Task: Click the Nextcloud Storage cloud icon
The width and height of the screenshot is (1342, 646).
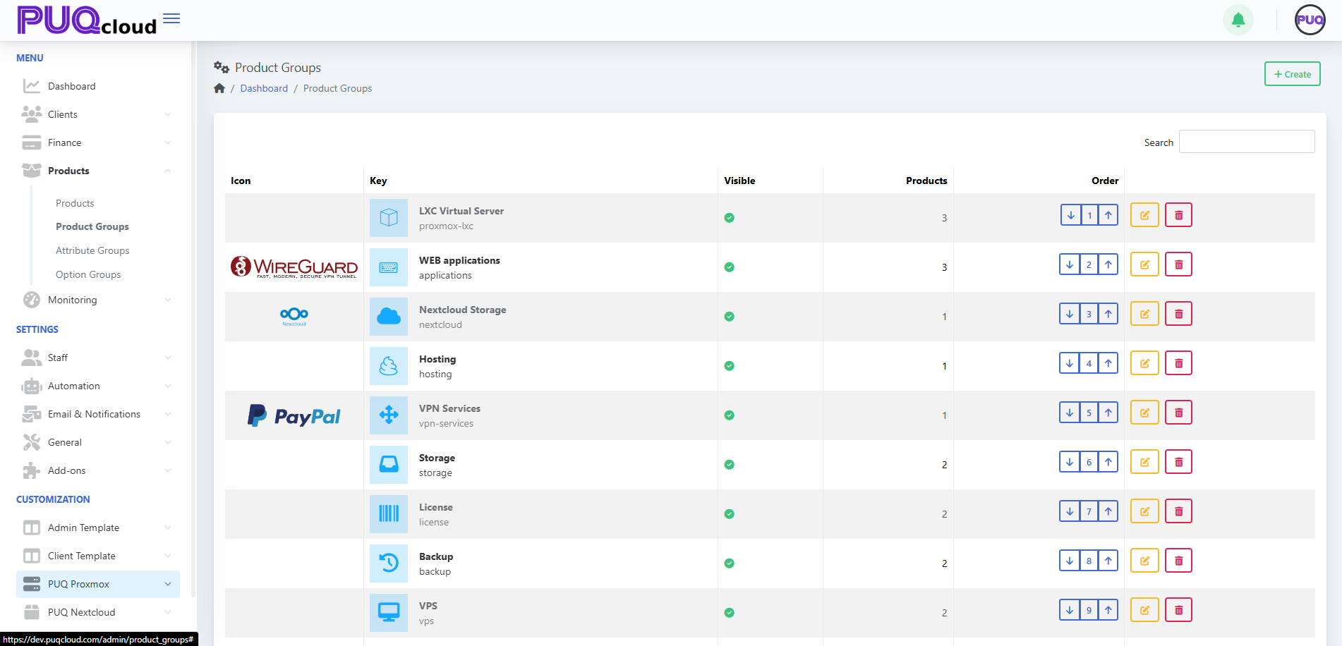Action: point(389,317)
